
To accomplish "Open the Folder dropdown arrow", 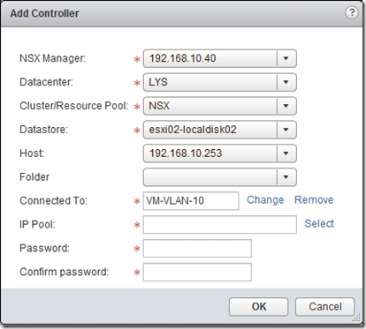I will pos(286,177).
